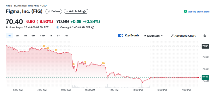Click the 11:00 AM time axis label
Image resolution: width=214 pixels, height=94 pixels.
click(x=90, y=90)
